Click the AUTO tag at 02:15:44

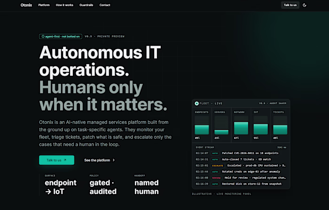coord(215,172)
